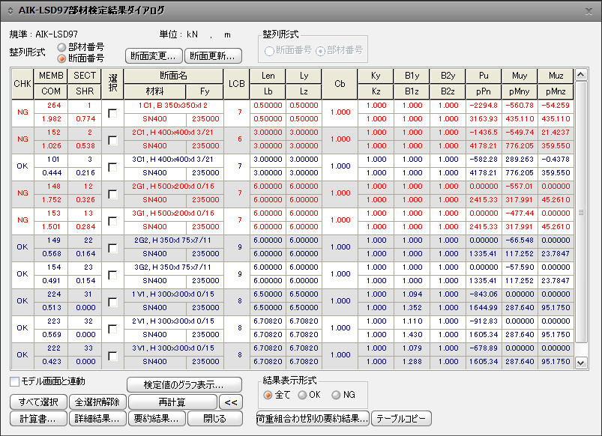Click the すべて選択 button
The height and width of the screenshot is (436, 602).
click(x=38, y=402)
